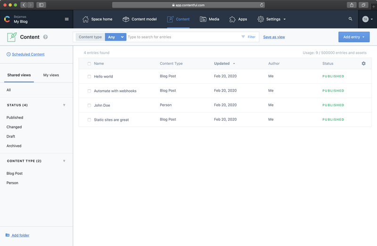
Task: Click the browser forward arrow
Action: click(30, 5)
